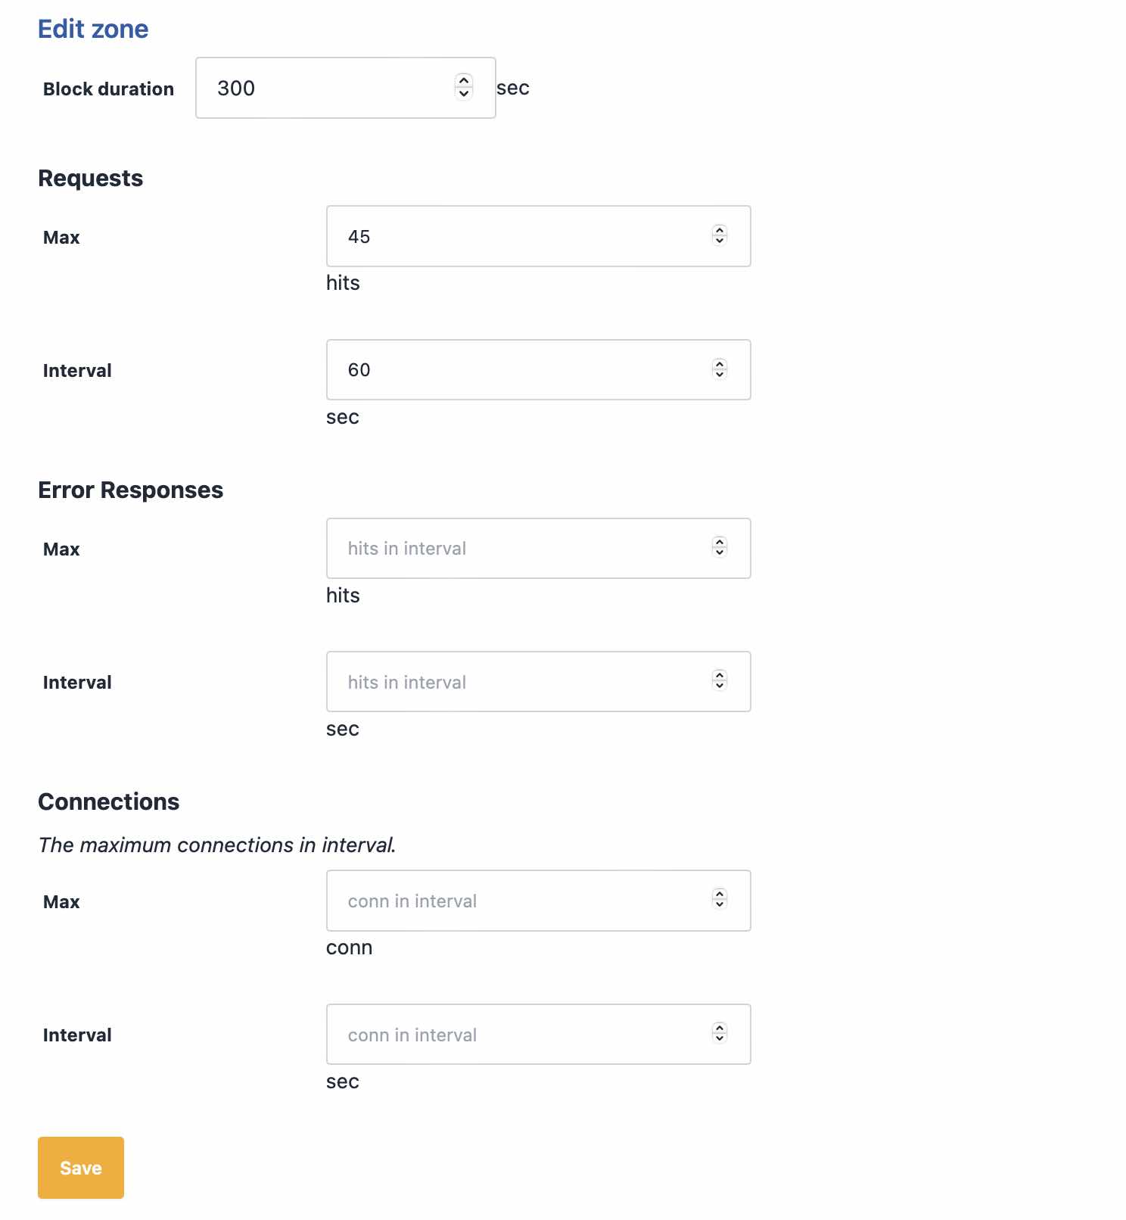Select the Error Responses Interval input field
Viewport: 1126px width, 1220px height.
(x=538, y=681)
